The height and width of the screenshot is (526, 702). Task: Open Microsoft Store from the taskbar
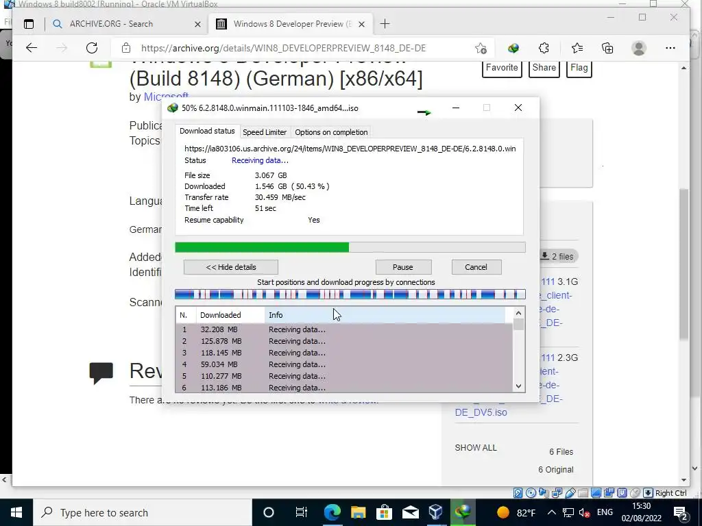click(384, 512)
